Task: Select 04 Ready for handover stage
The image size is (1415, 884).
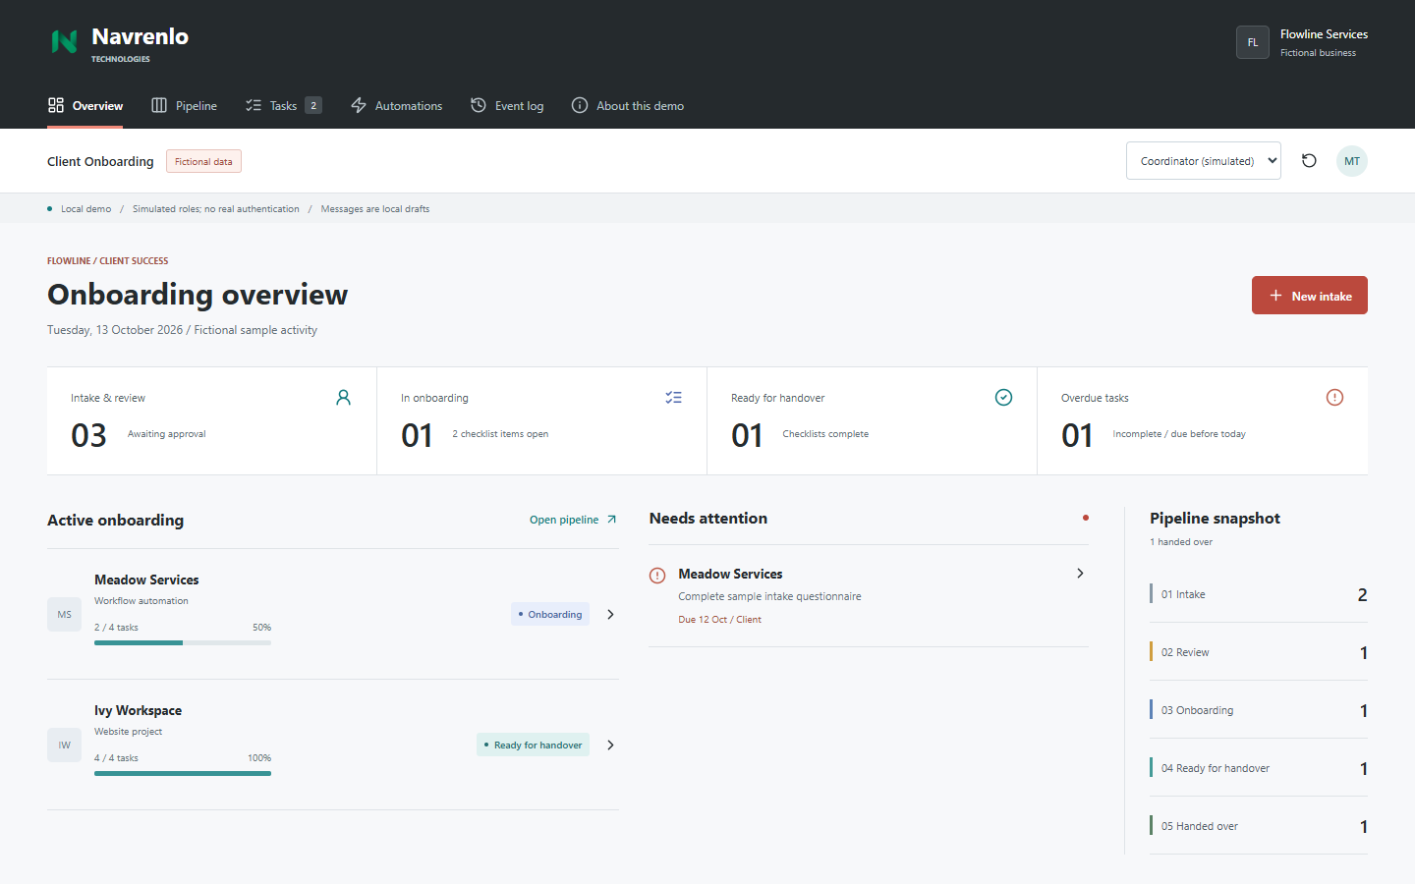Action: [x=1259, y=768]
